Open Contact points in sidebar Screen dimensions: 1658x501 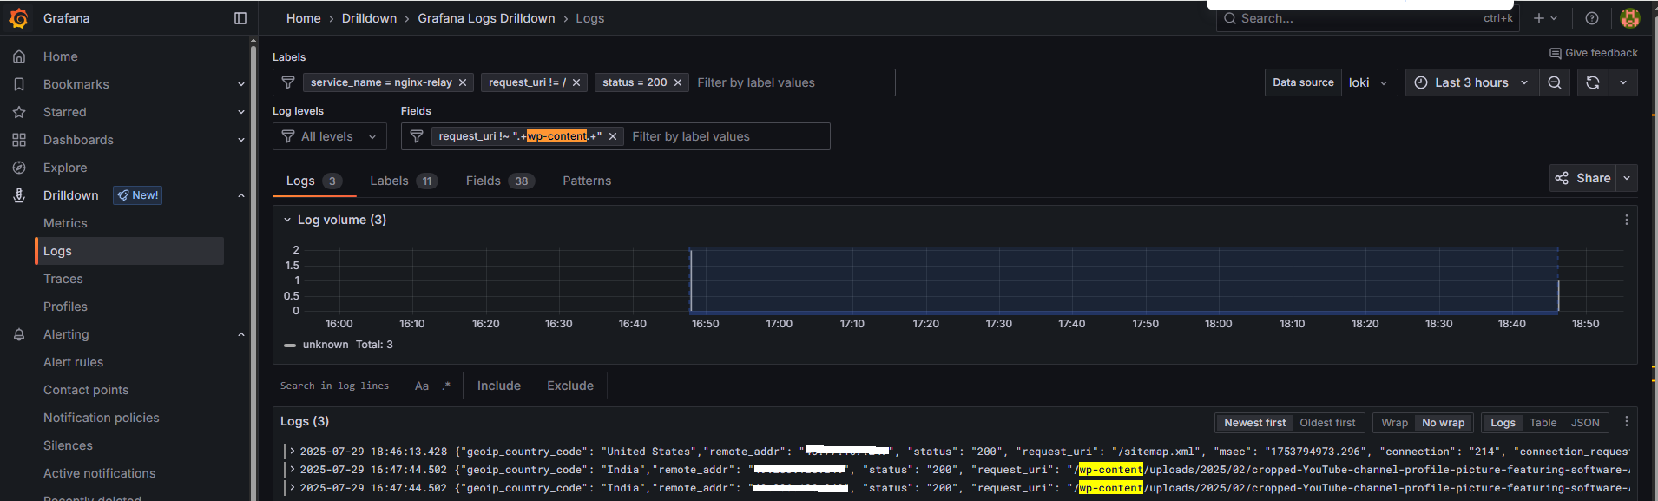(86, 390)
